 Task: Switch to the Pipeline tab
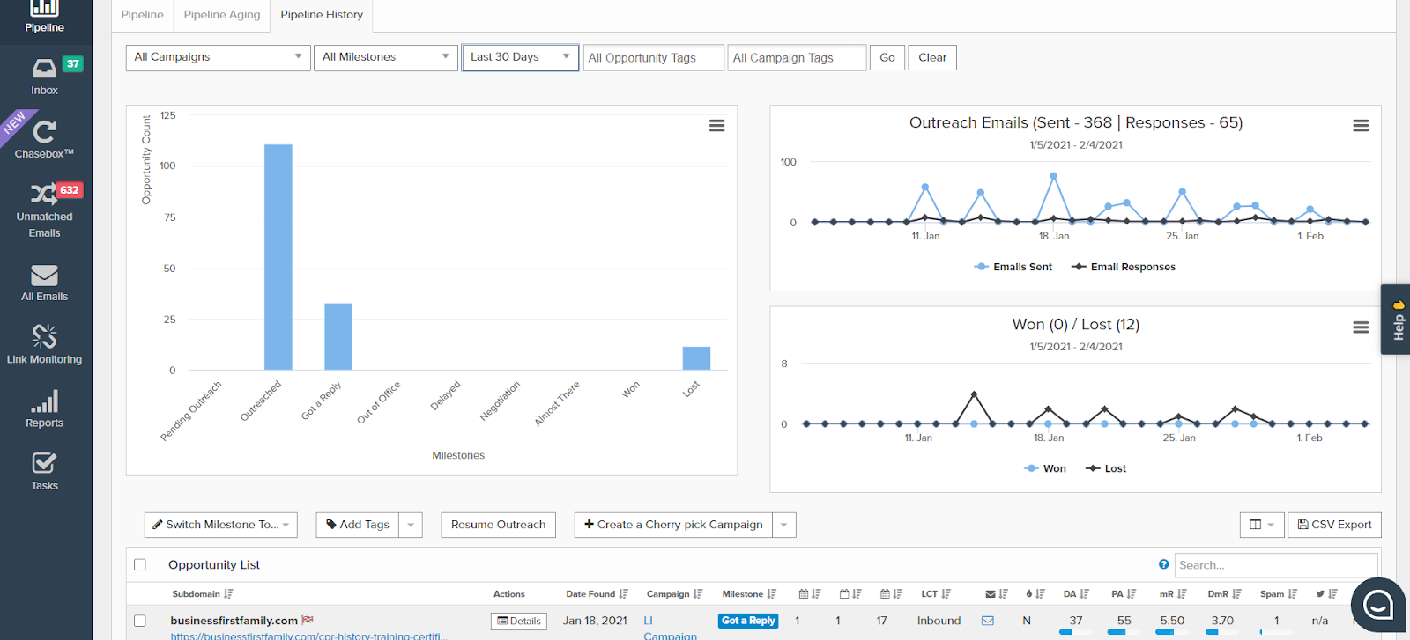click(x=142, y=15)
